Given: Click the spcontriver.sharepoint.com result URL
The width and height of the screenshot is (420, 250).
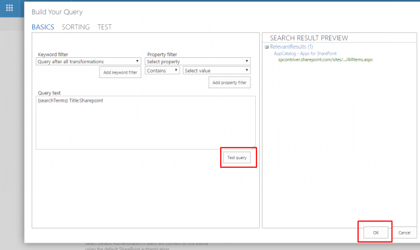Looking at the screenshot, I should pyautogui.click(x=326, y=59).
